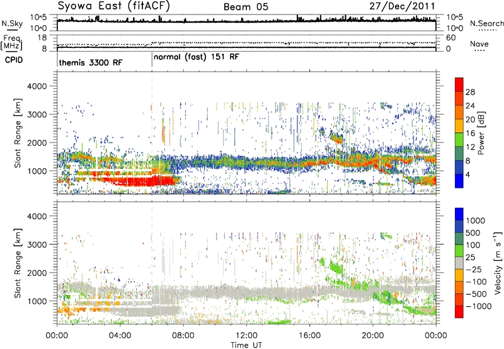The width and height of the screenshot is (504, 349).
Task: Click the '18' tick on the frequency axis
Action: pyautogui.click(x=42, y=38)
